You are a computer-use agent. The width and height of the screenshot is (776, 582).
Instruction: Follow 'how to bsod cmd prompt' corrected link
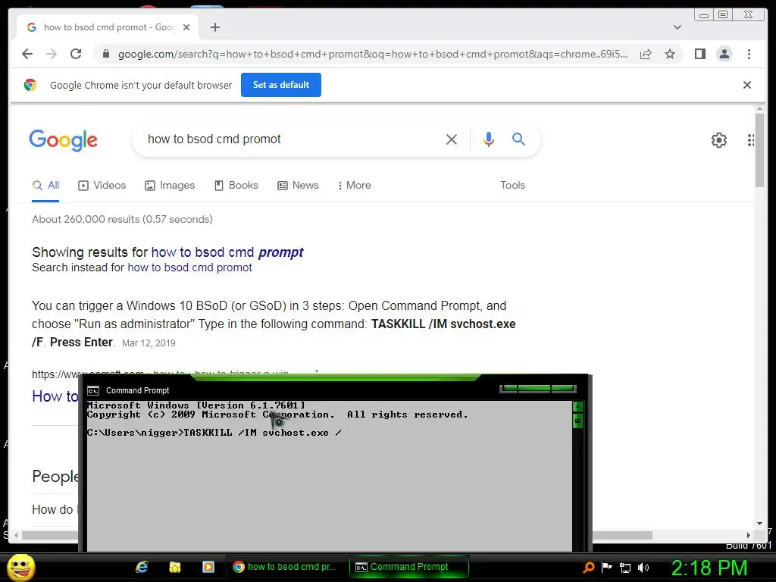click(227, 252)
